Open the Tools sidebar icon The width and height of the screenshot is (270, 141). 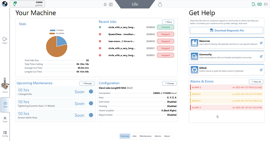click(x=5, y=120)
